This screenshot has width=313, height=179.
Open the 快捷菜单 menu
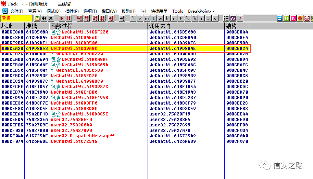pos(159,11)
